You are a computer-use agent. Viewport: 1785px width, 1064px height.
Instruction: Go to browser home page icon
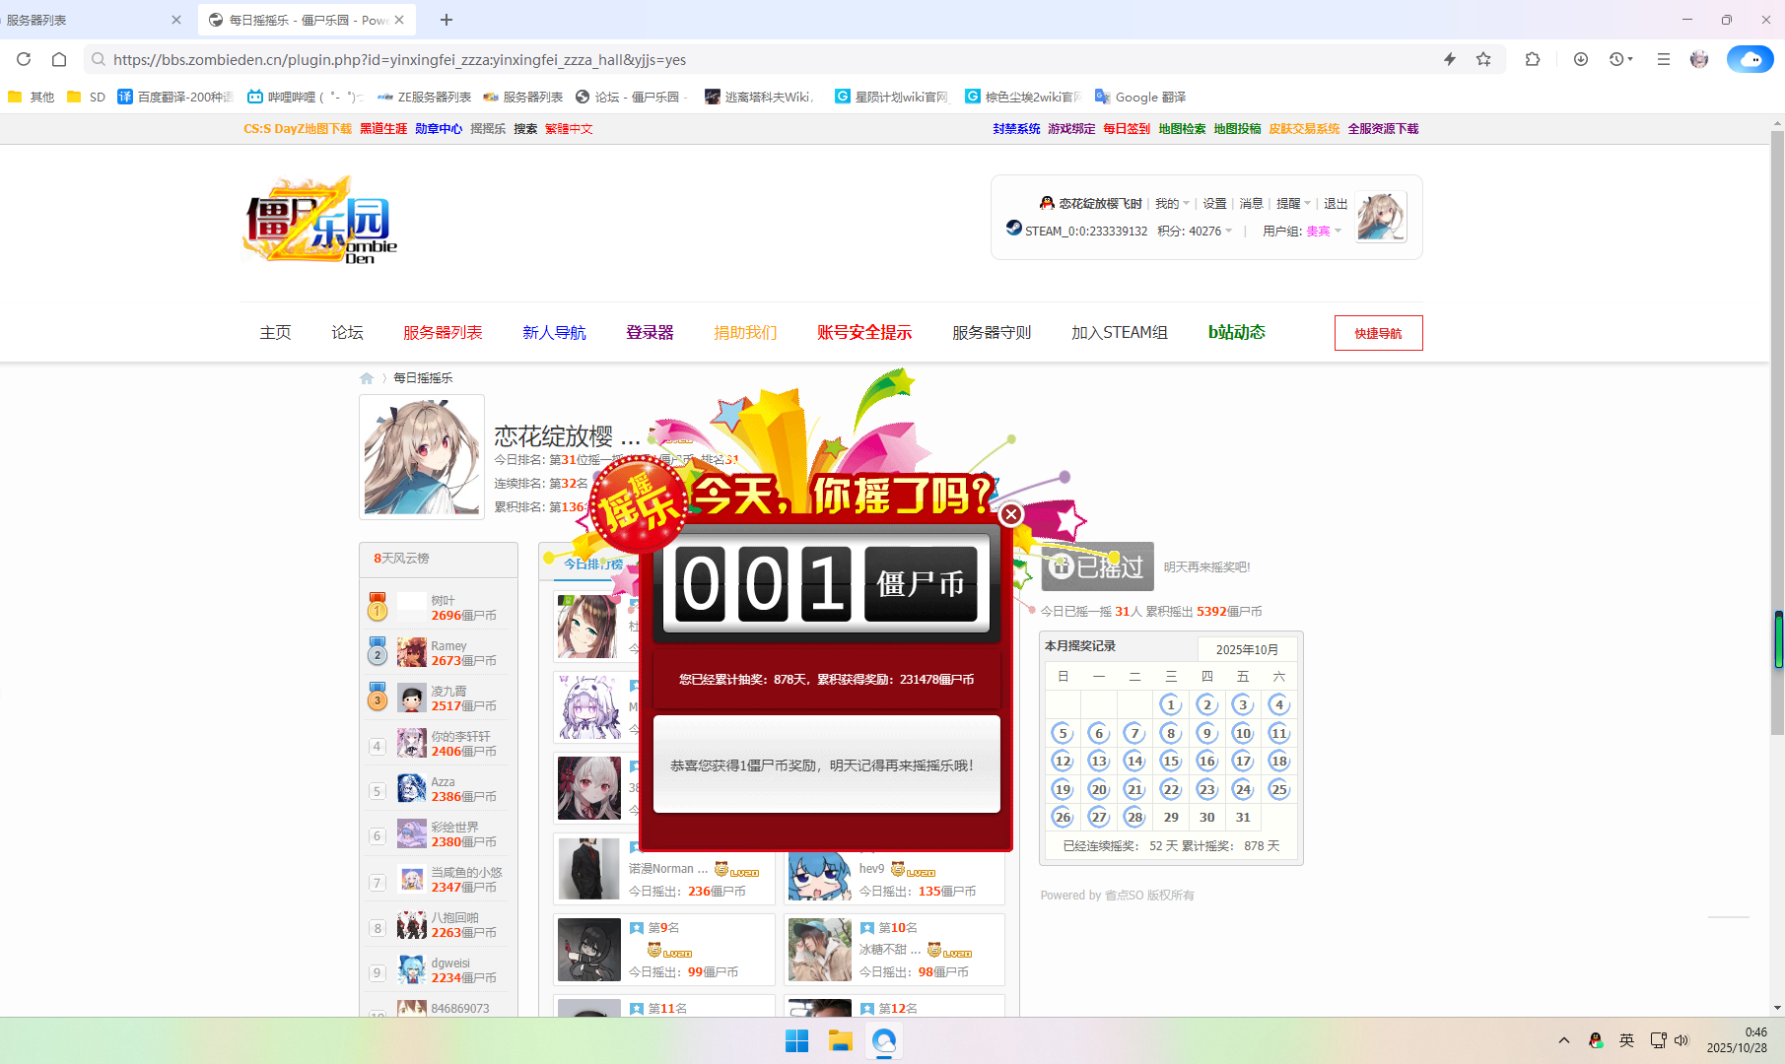59,59
